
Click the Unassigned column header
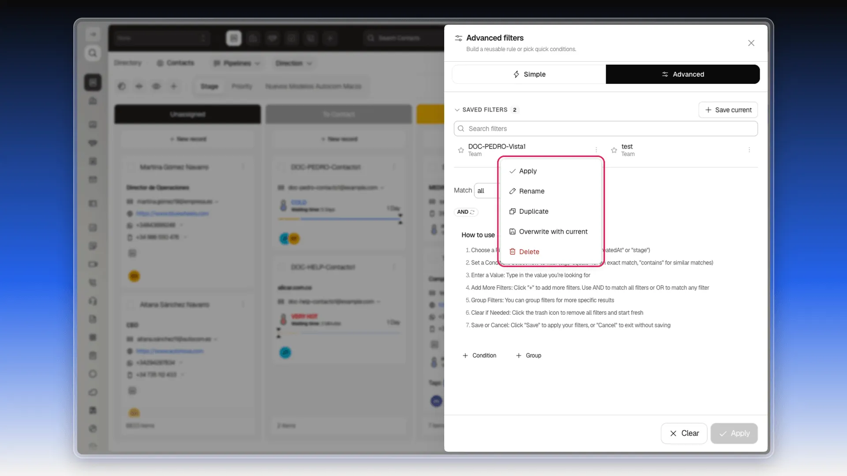point(187,115)
